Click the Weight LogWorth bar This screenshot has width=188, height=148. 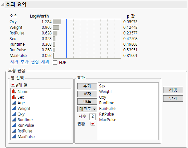click(56, 27)
